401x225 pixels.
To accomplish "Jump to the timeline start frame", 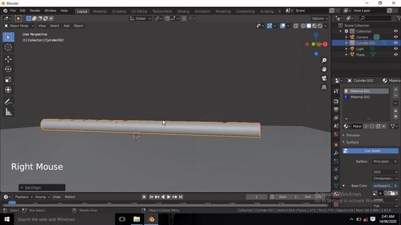I will tap(151, 197).
